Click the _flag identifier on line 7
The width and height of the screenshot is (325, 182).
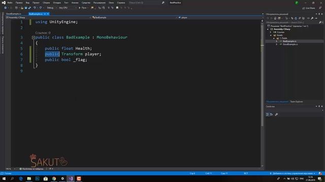(x=79, y=60)
